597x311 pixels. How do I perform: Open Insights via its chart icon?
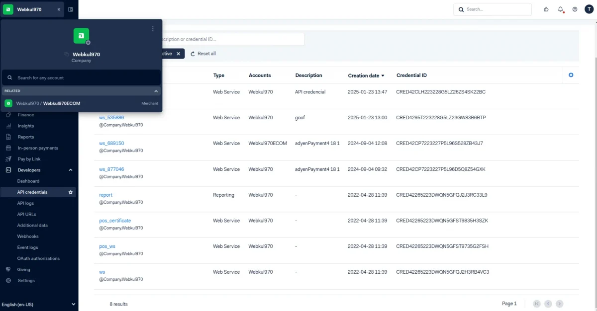8,126
